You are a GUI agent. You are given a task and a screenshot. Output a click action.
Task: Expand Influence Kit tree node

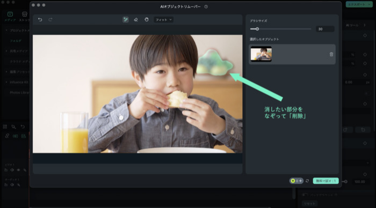click(x=6, y=82)
